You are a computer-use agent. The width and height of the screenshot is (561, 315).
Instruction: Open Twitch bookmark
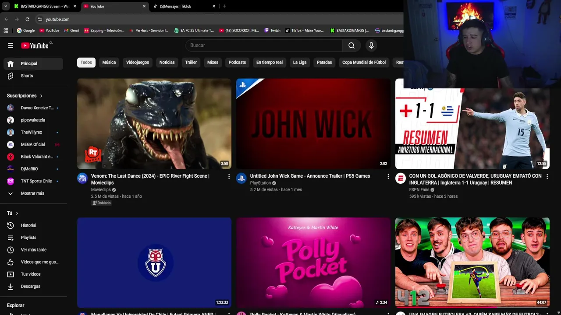[x=272, y=31]
